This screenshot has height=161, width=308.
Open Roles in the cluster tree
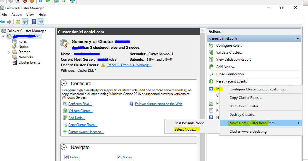pos(22,41)
